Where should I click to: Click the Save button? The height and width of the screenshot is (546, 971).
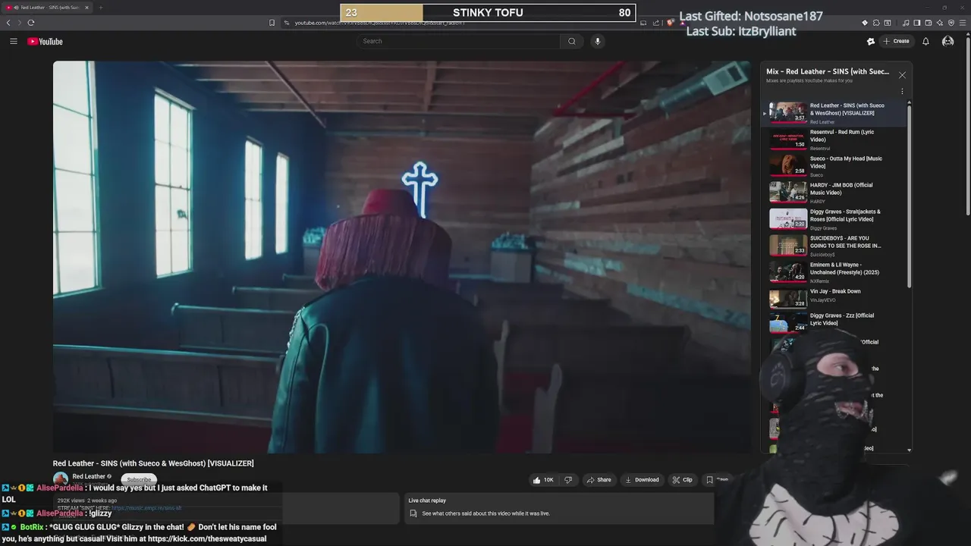pos(718,480)
